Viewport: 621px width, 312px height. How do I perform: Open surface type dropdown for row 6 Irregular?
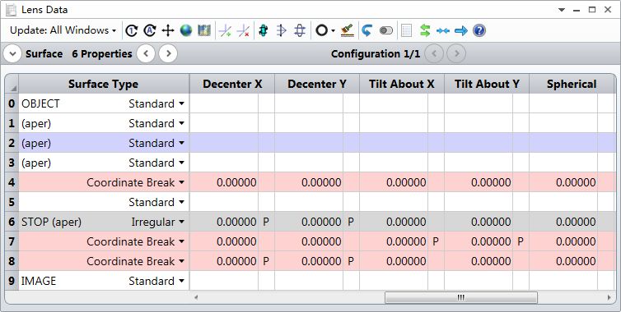[181, 222]
